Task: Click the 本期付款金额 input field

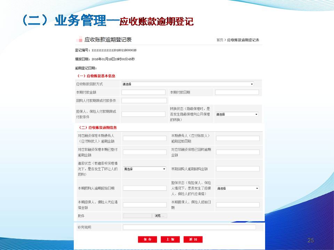Action: click(x=143, y=92)
